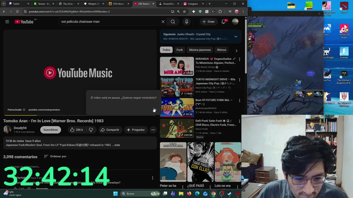Open File Explorer from the taskbar
The width and height of the screenshot is (353, 198).
pos(181,194)
